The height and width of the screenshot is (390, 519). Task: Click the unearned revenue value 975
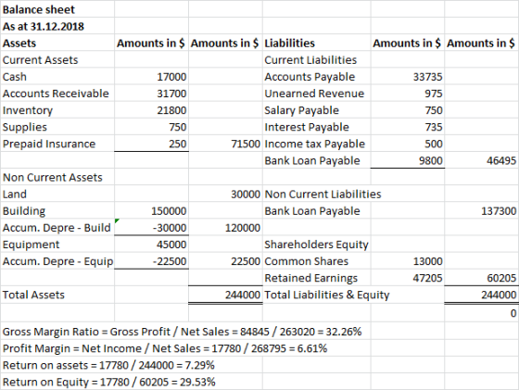click(408, 94)
